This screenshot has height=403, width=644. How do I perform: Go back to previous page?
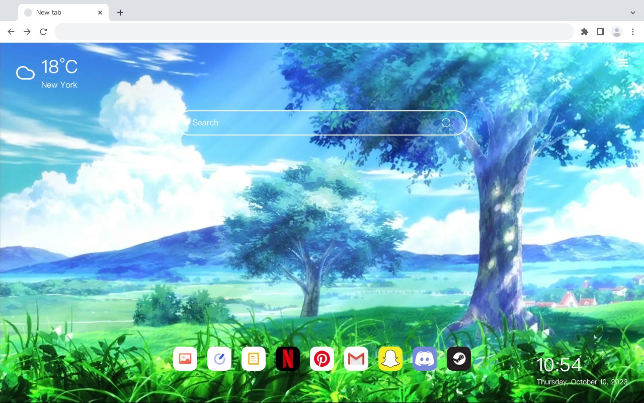click(11, 32)
